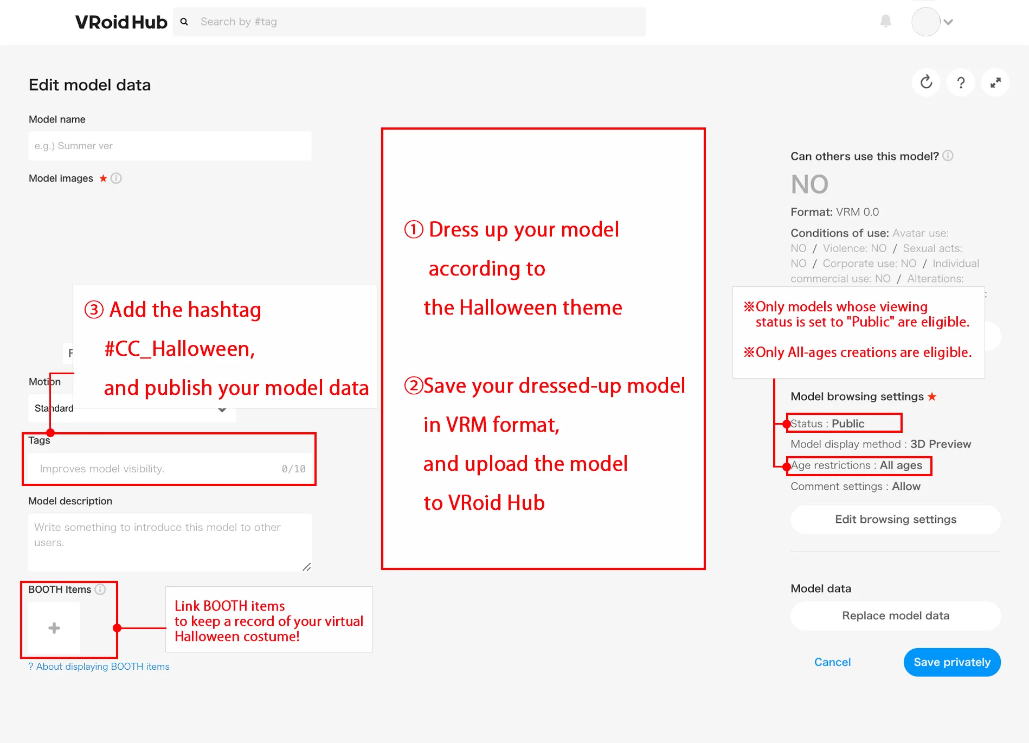The height and width of the screenshot is (743, 1029).
Task: Click the Cancel link
Action: (833, 662)
